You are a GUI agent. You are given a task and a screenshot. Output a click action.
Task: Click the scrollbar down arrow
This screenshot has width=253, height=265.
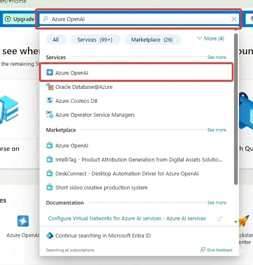236,222
